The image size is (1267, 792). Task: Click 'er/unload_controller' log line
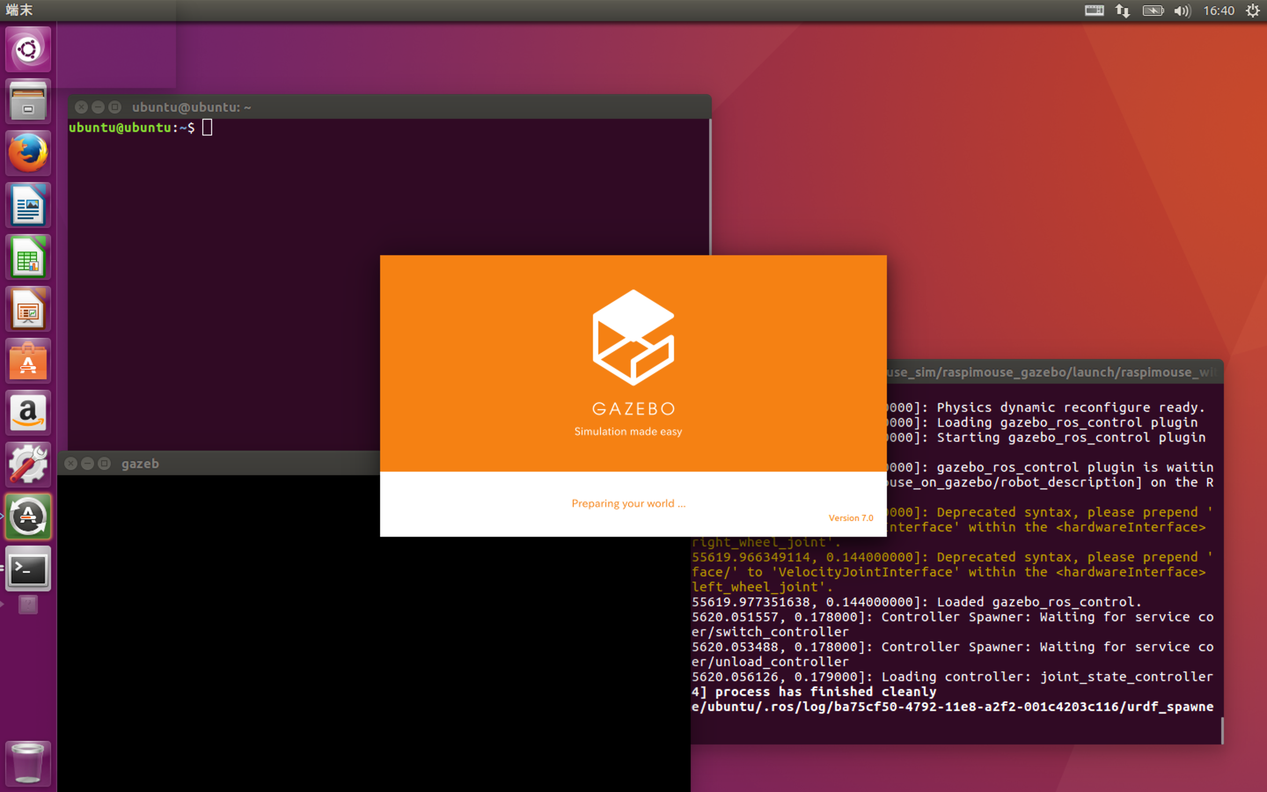pyautogui.click(x=770, y=662)
